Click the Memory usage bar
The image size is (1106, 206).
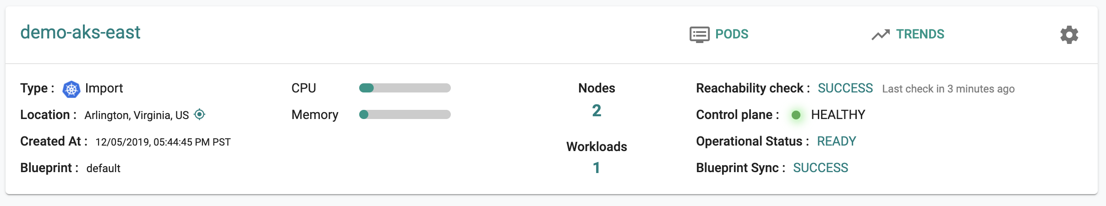(405, 114)
